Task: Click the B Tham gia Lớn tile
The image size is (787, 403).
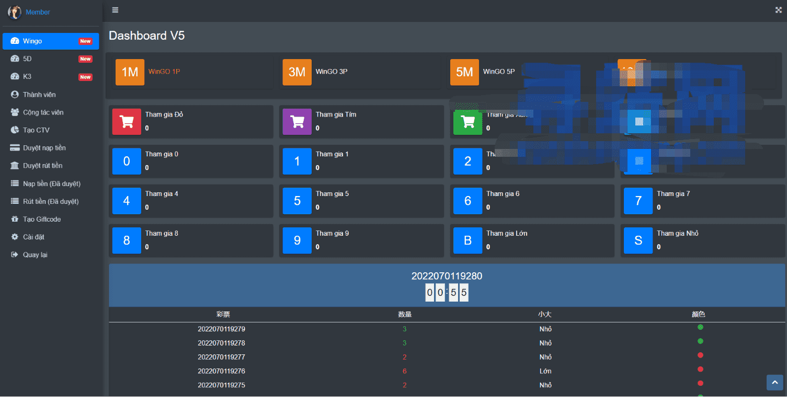Action: coord(468,240)
